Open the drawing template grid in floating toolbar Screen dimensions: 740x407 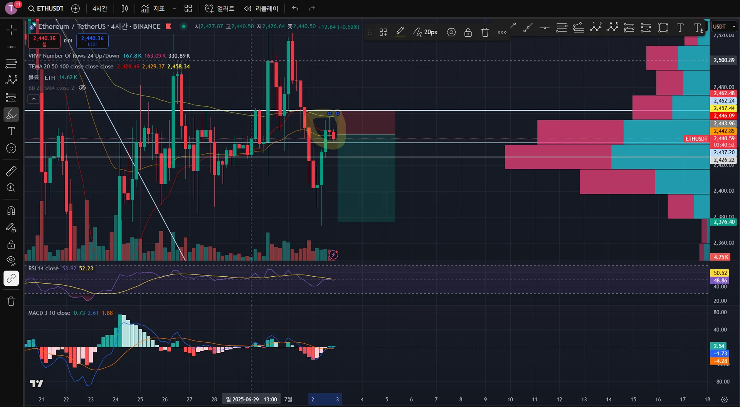click(x=383, y=32)
